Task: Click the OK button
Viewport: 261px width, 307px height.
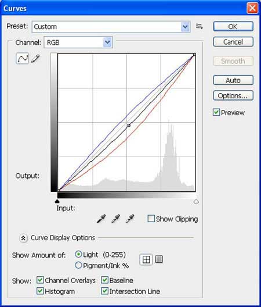Action: coord(233,26)
